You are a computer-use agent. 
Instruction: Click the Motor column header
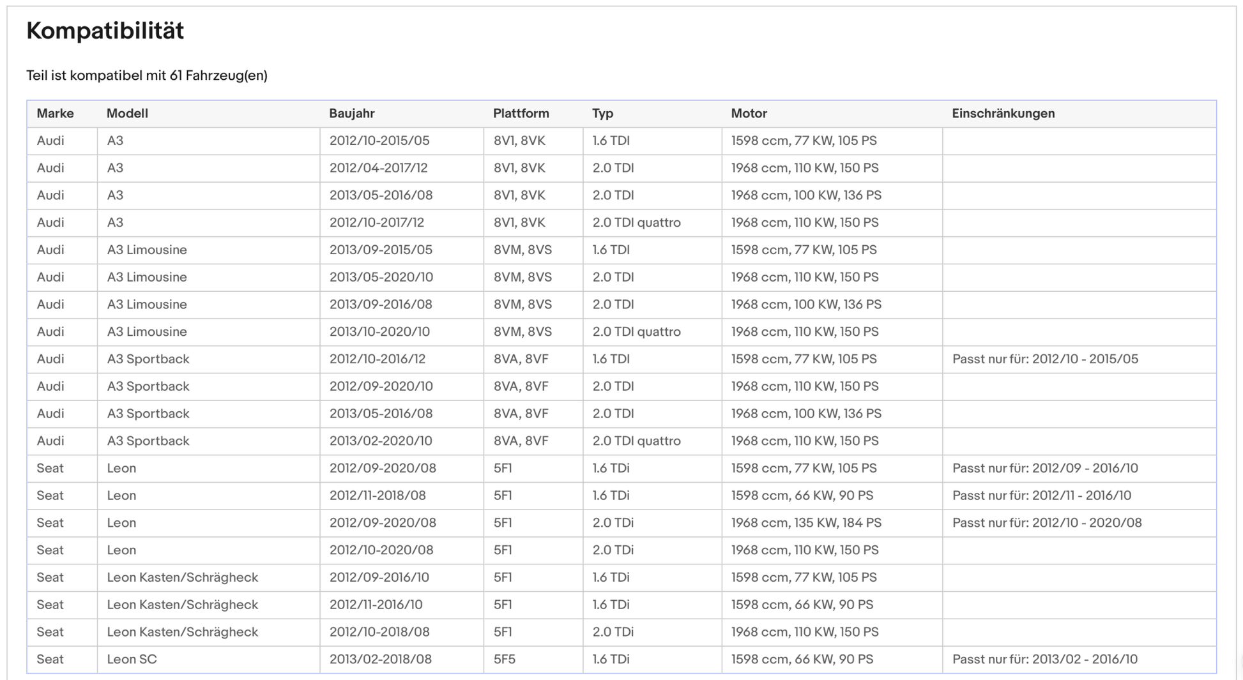[x=749, y=114]
